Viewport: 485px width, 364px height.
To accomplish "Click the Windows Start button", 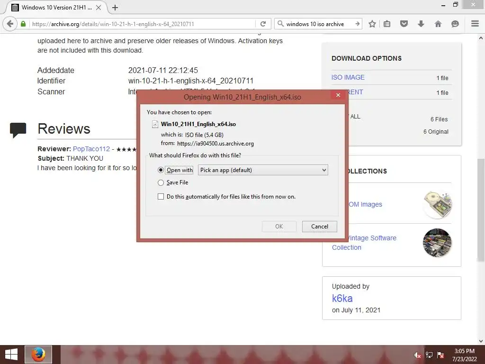I will [11, 355].
